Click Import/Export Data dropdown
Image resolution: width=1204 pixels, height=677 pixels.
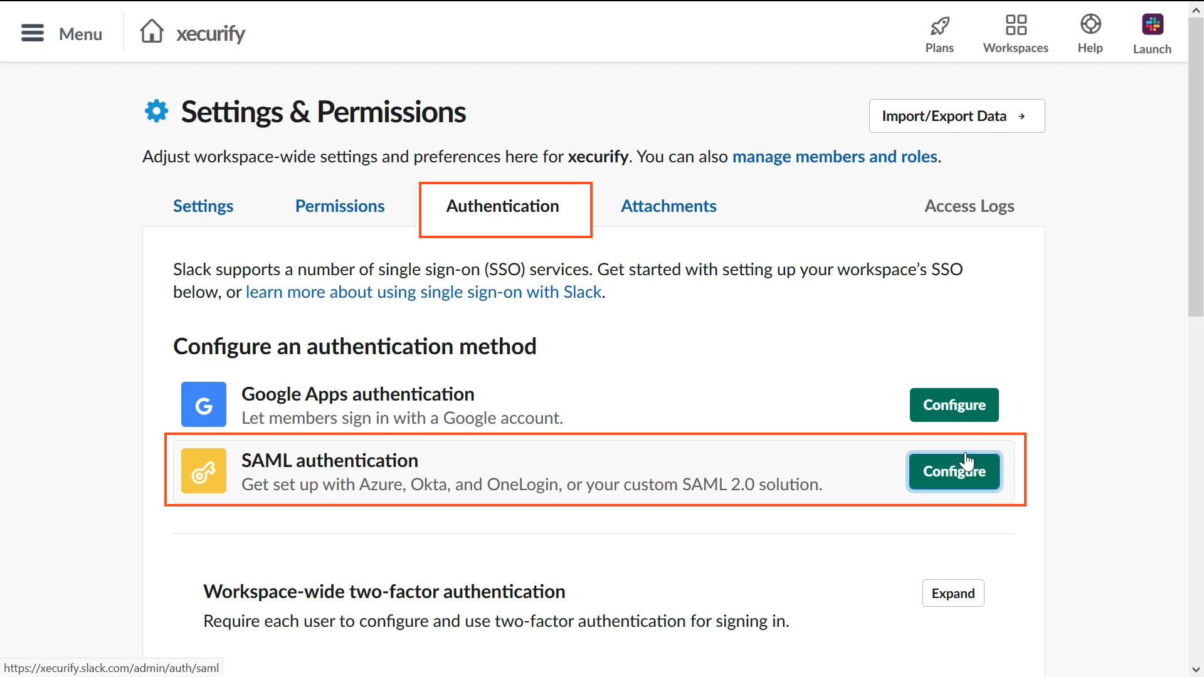coord(955,116)
